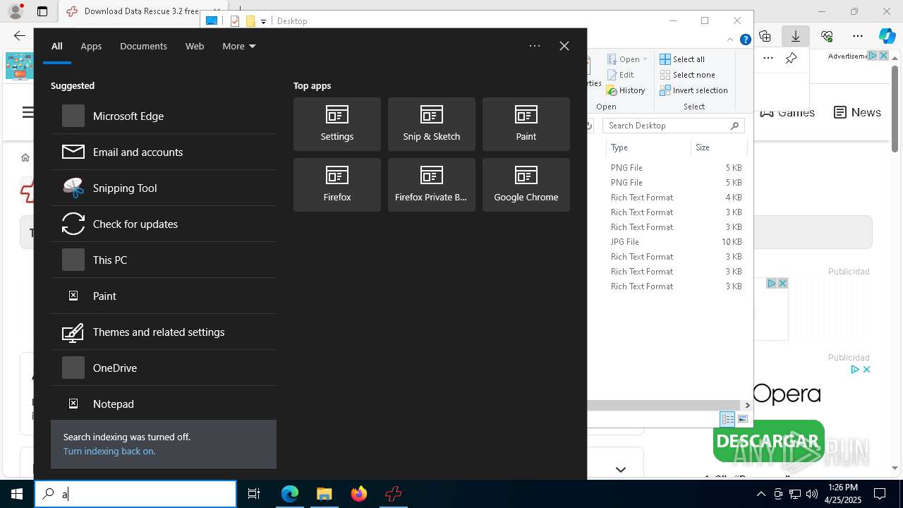Image resolution: width=903 pixels, height=508 pixels.
Task: Close the Windows search panel
Action: (564, 46)
